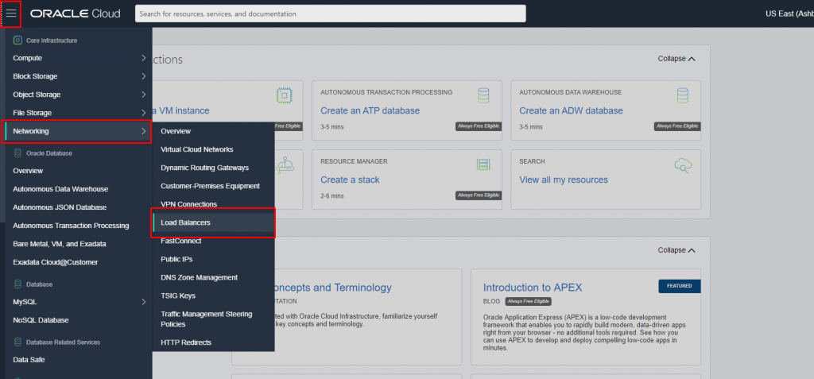Viewport: 814px width, 379px height.
Task: Click the 2-6 mins text
Action: coord(332,195)
